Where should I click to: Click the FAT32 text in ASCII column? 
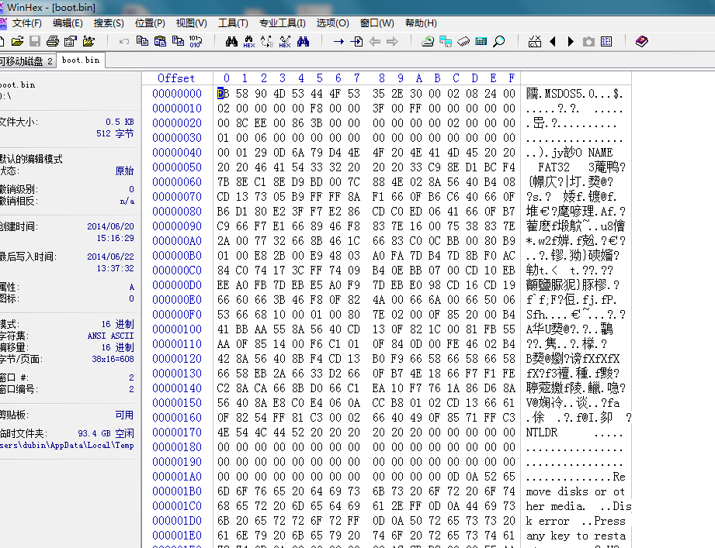tap(554, 167)
